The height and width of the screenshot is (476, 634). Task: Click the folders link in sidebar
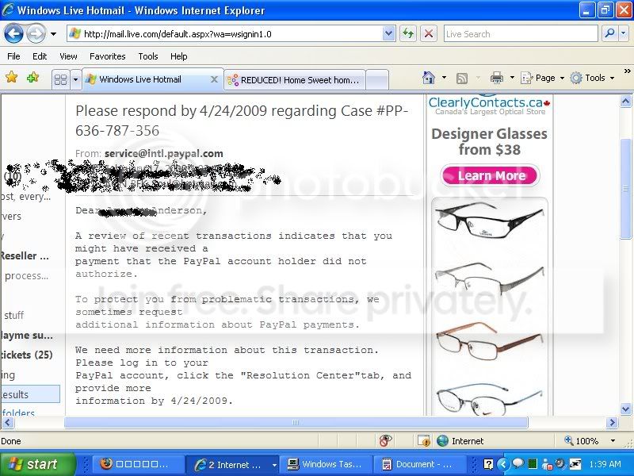[x=17, y=413]
